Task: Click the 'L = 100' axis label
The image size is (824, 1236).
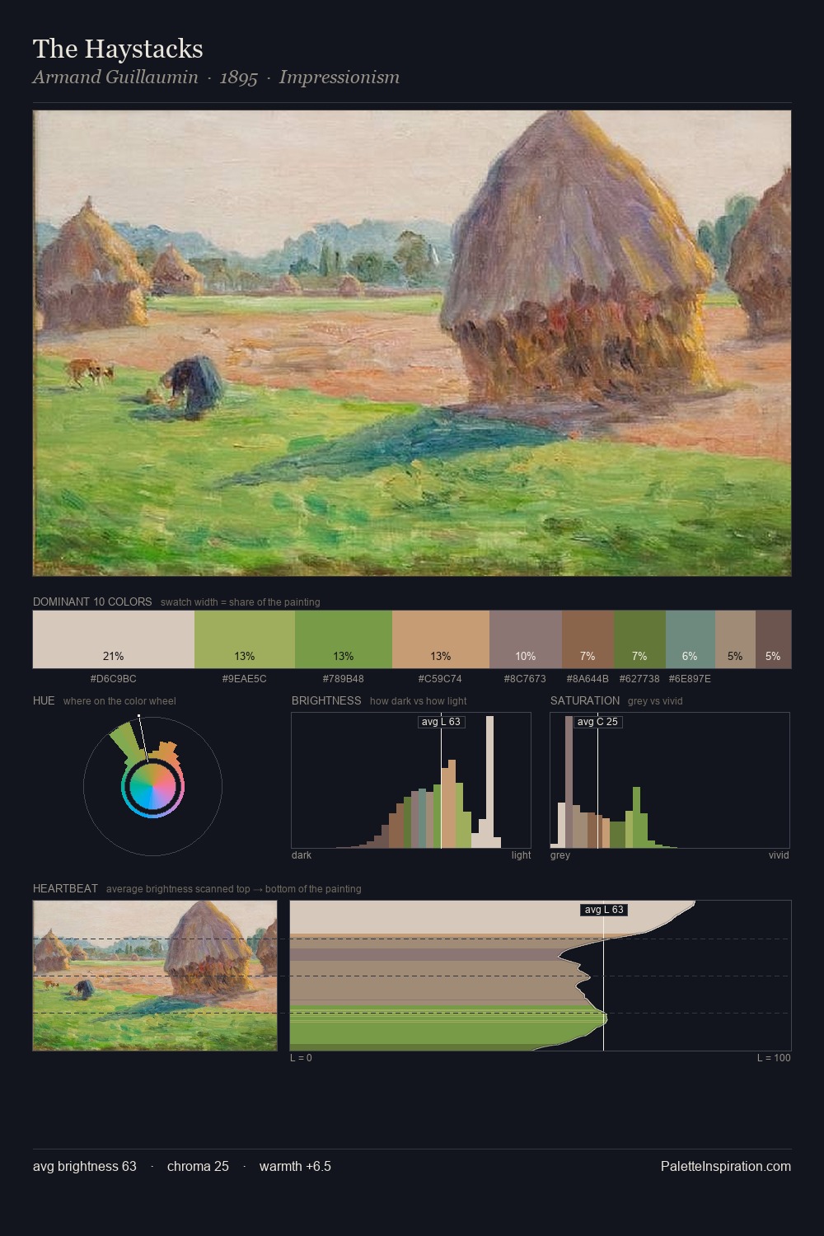Action: tap(774, 1058)
